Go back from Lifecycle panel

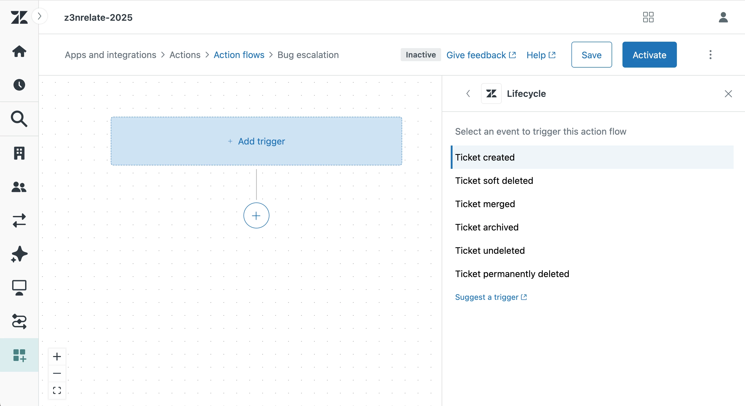point(468,93)
